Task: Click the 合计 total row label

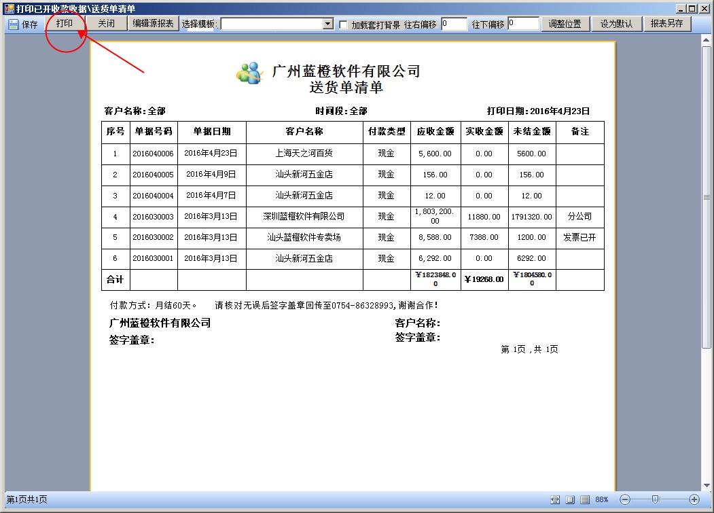Action: [115, 279]
